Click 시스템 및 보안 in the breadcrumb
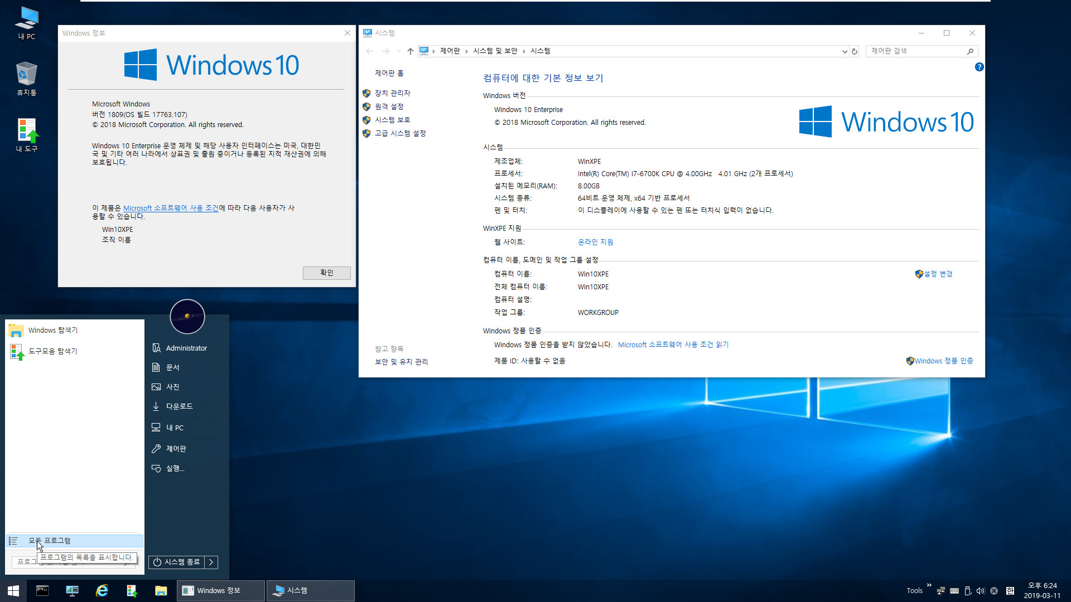The height and width of the screenshot is (602, 1071). tap(495, 51)
